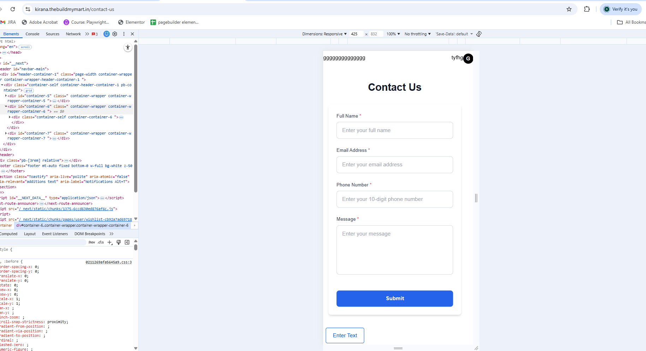646x351 pixels.
Task: Toggle the rendering emulations paintbrush icon
Action: tap(119, 242)
